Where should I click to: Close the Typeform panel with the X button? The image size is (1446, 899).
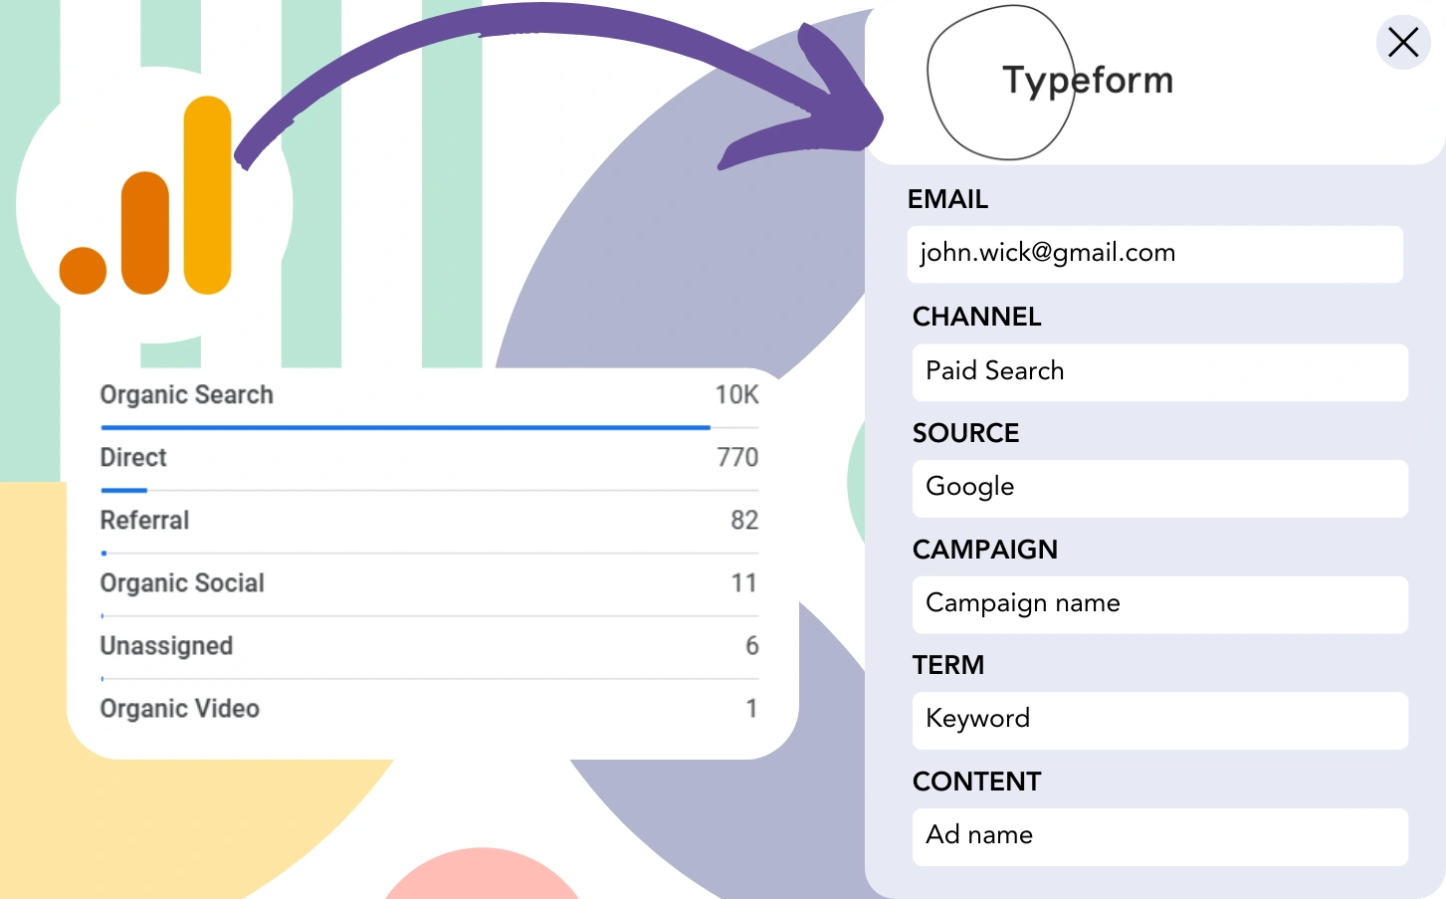[x=1403, y=42]
